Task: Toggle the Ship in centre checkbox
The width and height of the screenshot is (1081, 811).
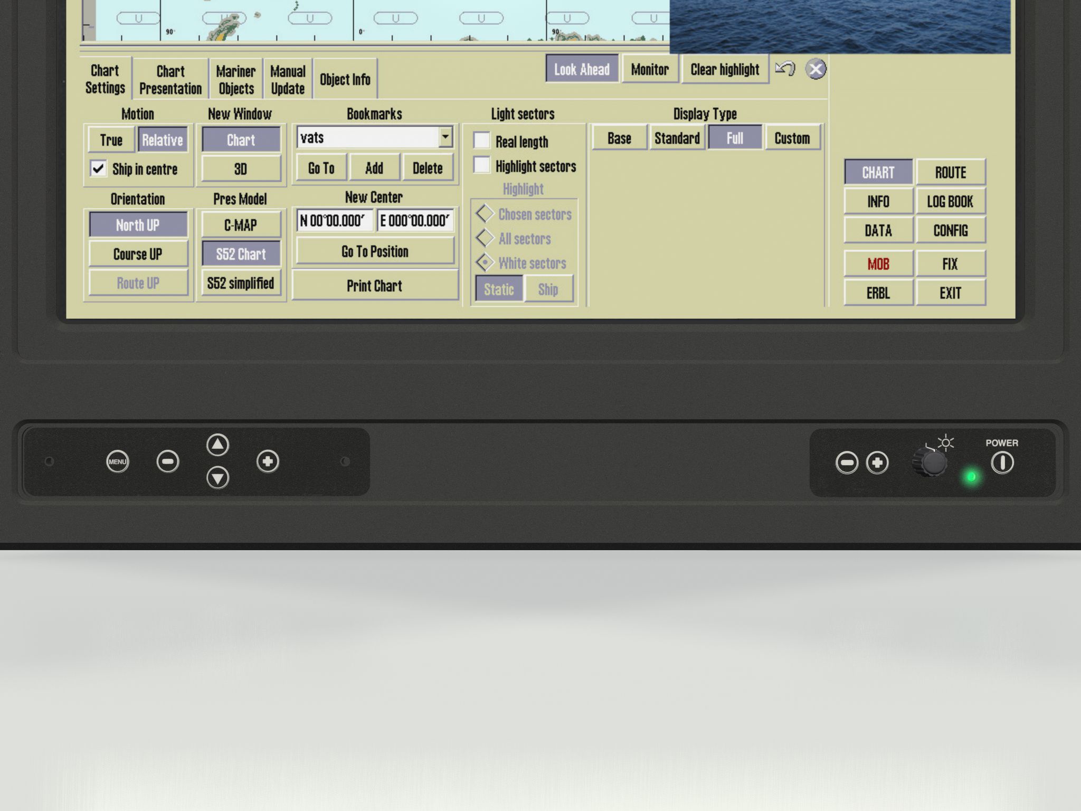Action: pyautogui.click(x=99, y=168)
